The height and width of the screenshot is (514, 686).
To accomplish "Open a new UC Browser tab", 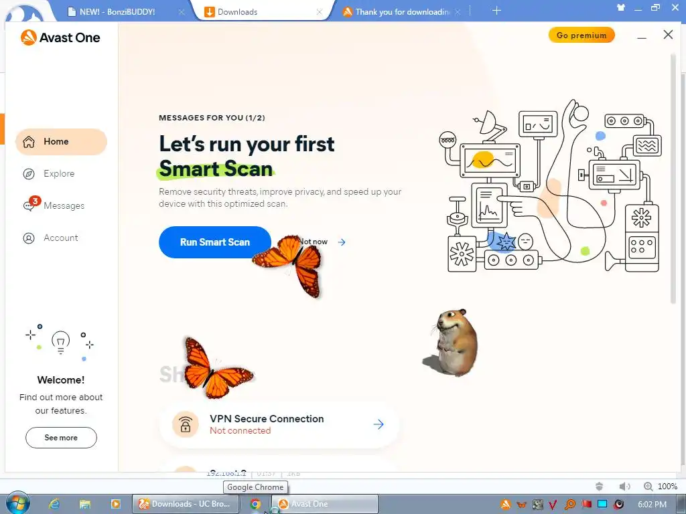I will tap(496, 11).
